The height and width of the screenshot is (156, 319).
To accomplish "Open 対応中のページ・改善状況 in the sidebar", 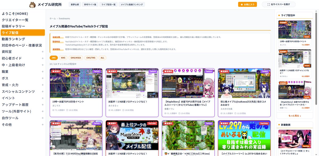I will pos(22,45).
